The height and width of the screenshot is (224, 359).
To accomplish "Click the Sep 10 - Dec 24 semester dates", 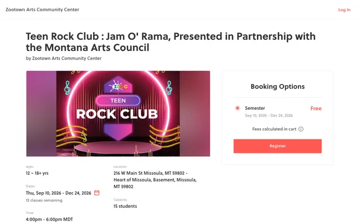I will pyautogui.click(x=269, y=115).
